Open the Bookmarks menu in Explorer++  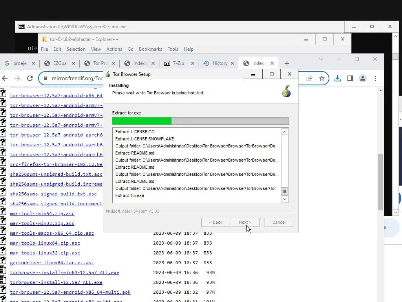[150, 49]
